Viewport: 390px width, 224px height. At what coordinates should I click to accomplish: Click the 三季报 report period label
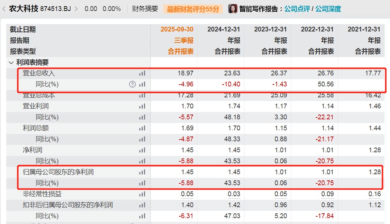182,40
